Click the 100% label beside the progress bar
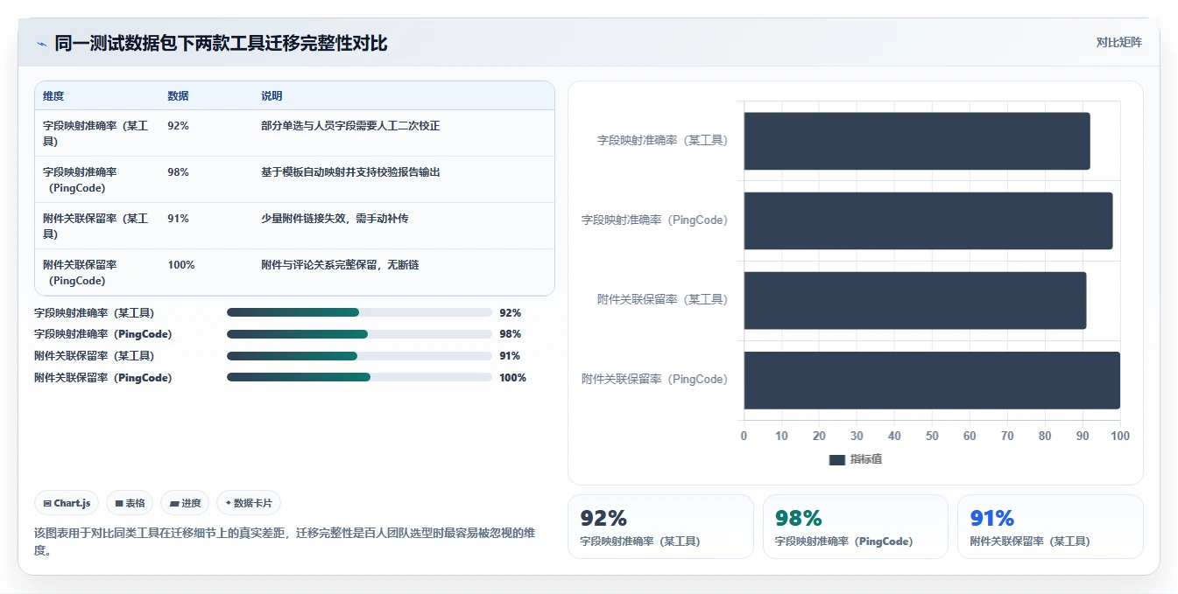The width and height of the screenshot is (1178, 594). [512, 378]
